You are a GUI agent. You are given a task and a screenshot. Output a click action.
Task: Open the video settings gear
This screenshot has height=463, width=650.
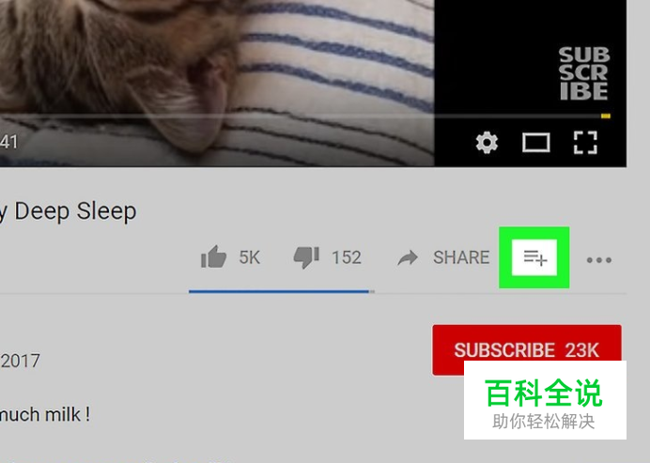[487, 143]
